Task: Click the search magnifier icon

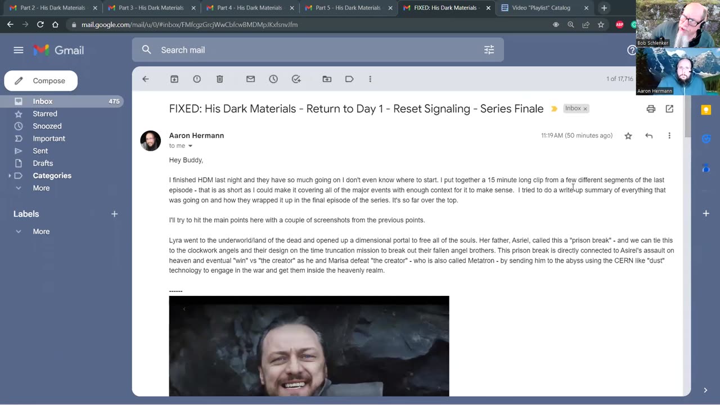Action: pyautogui.click(x=147, y=50)
